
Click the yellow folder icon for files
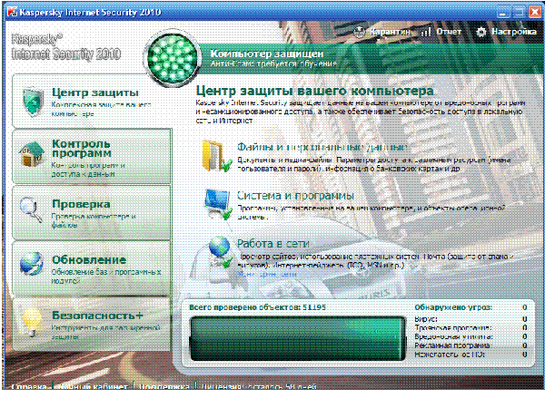click(x=217, y=156)
